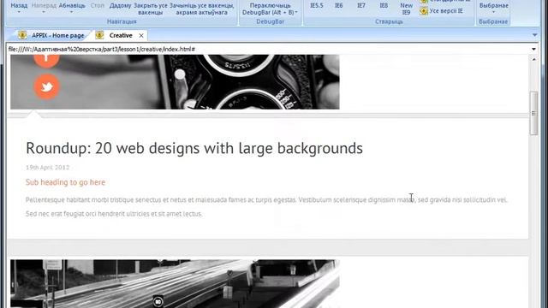This screenshot has width=548, height=308.
Task: Click close all tabs except active button
Action: pos(202,9)
